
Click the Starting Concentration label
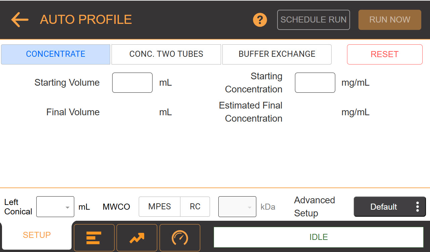click(x=254, y=83)
